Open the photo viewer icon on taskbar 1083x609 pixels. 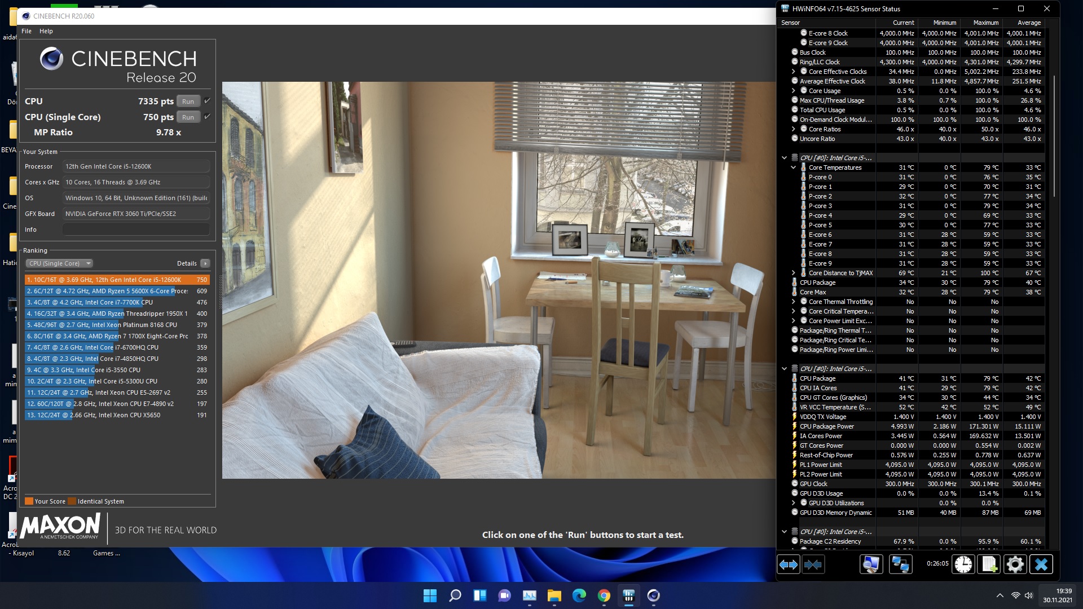[x=530, y=595]
